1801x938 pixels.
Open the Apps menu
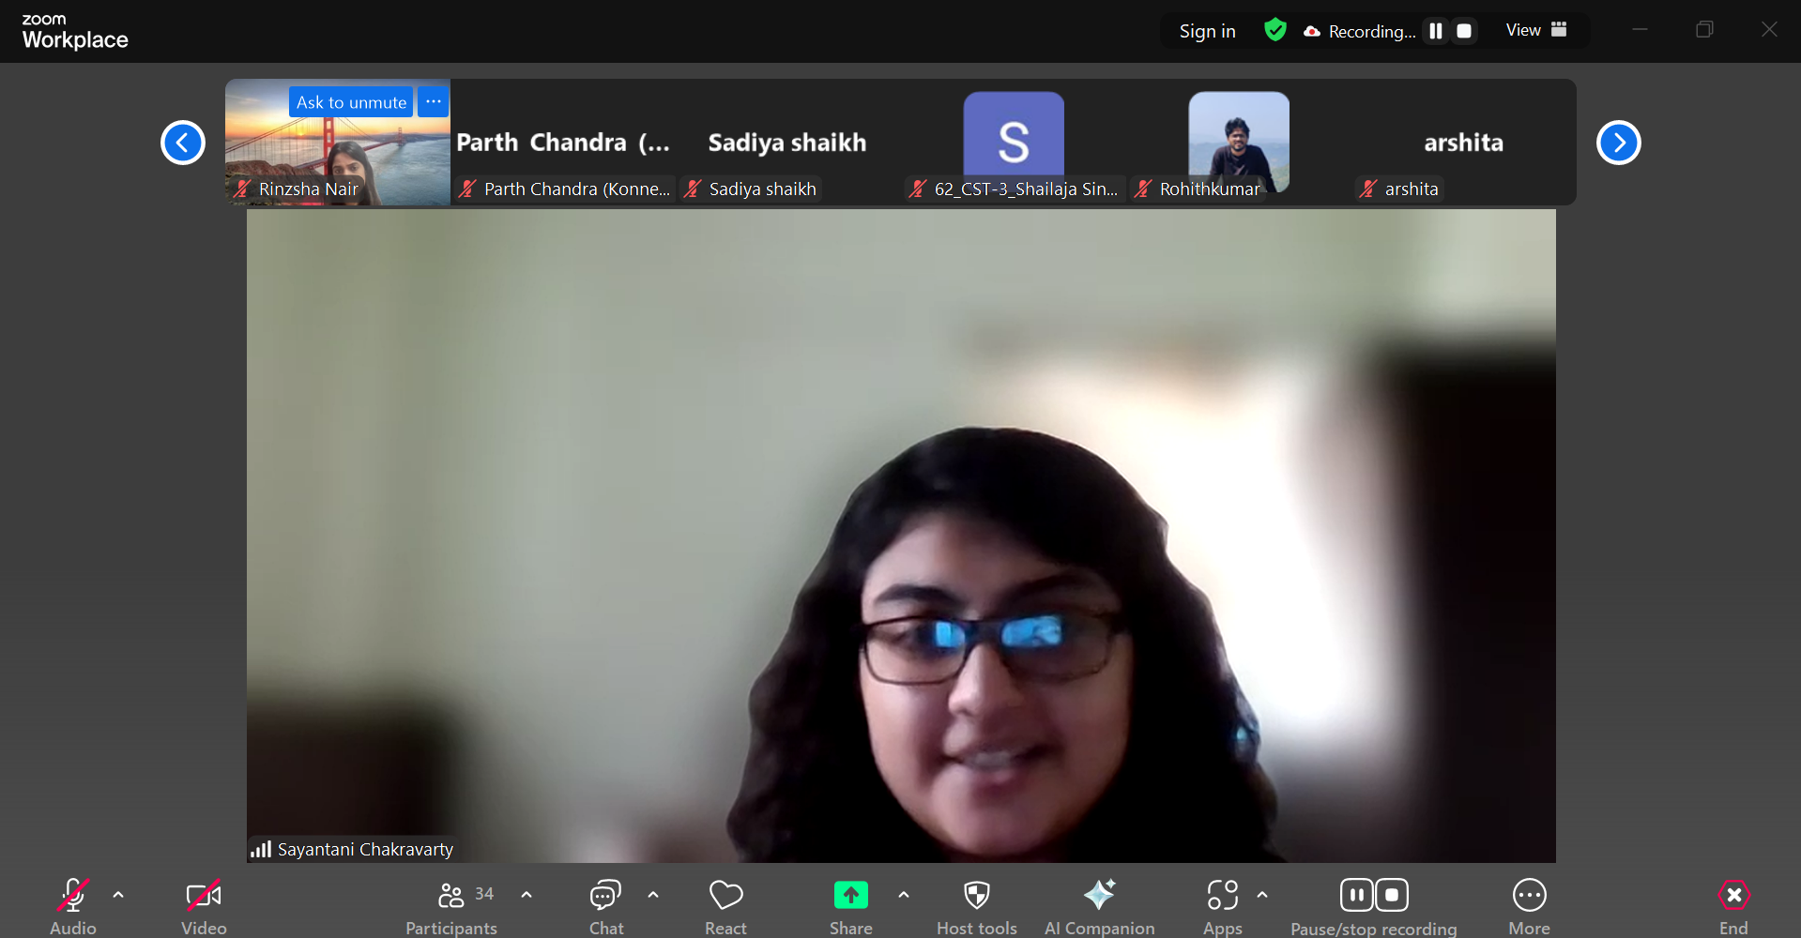1223,906
